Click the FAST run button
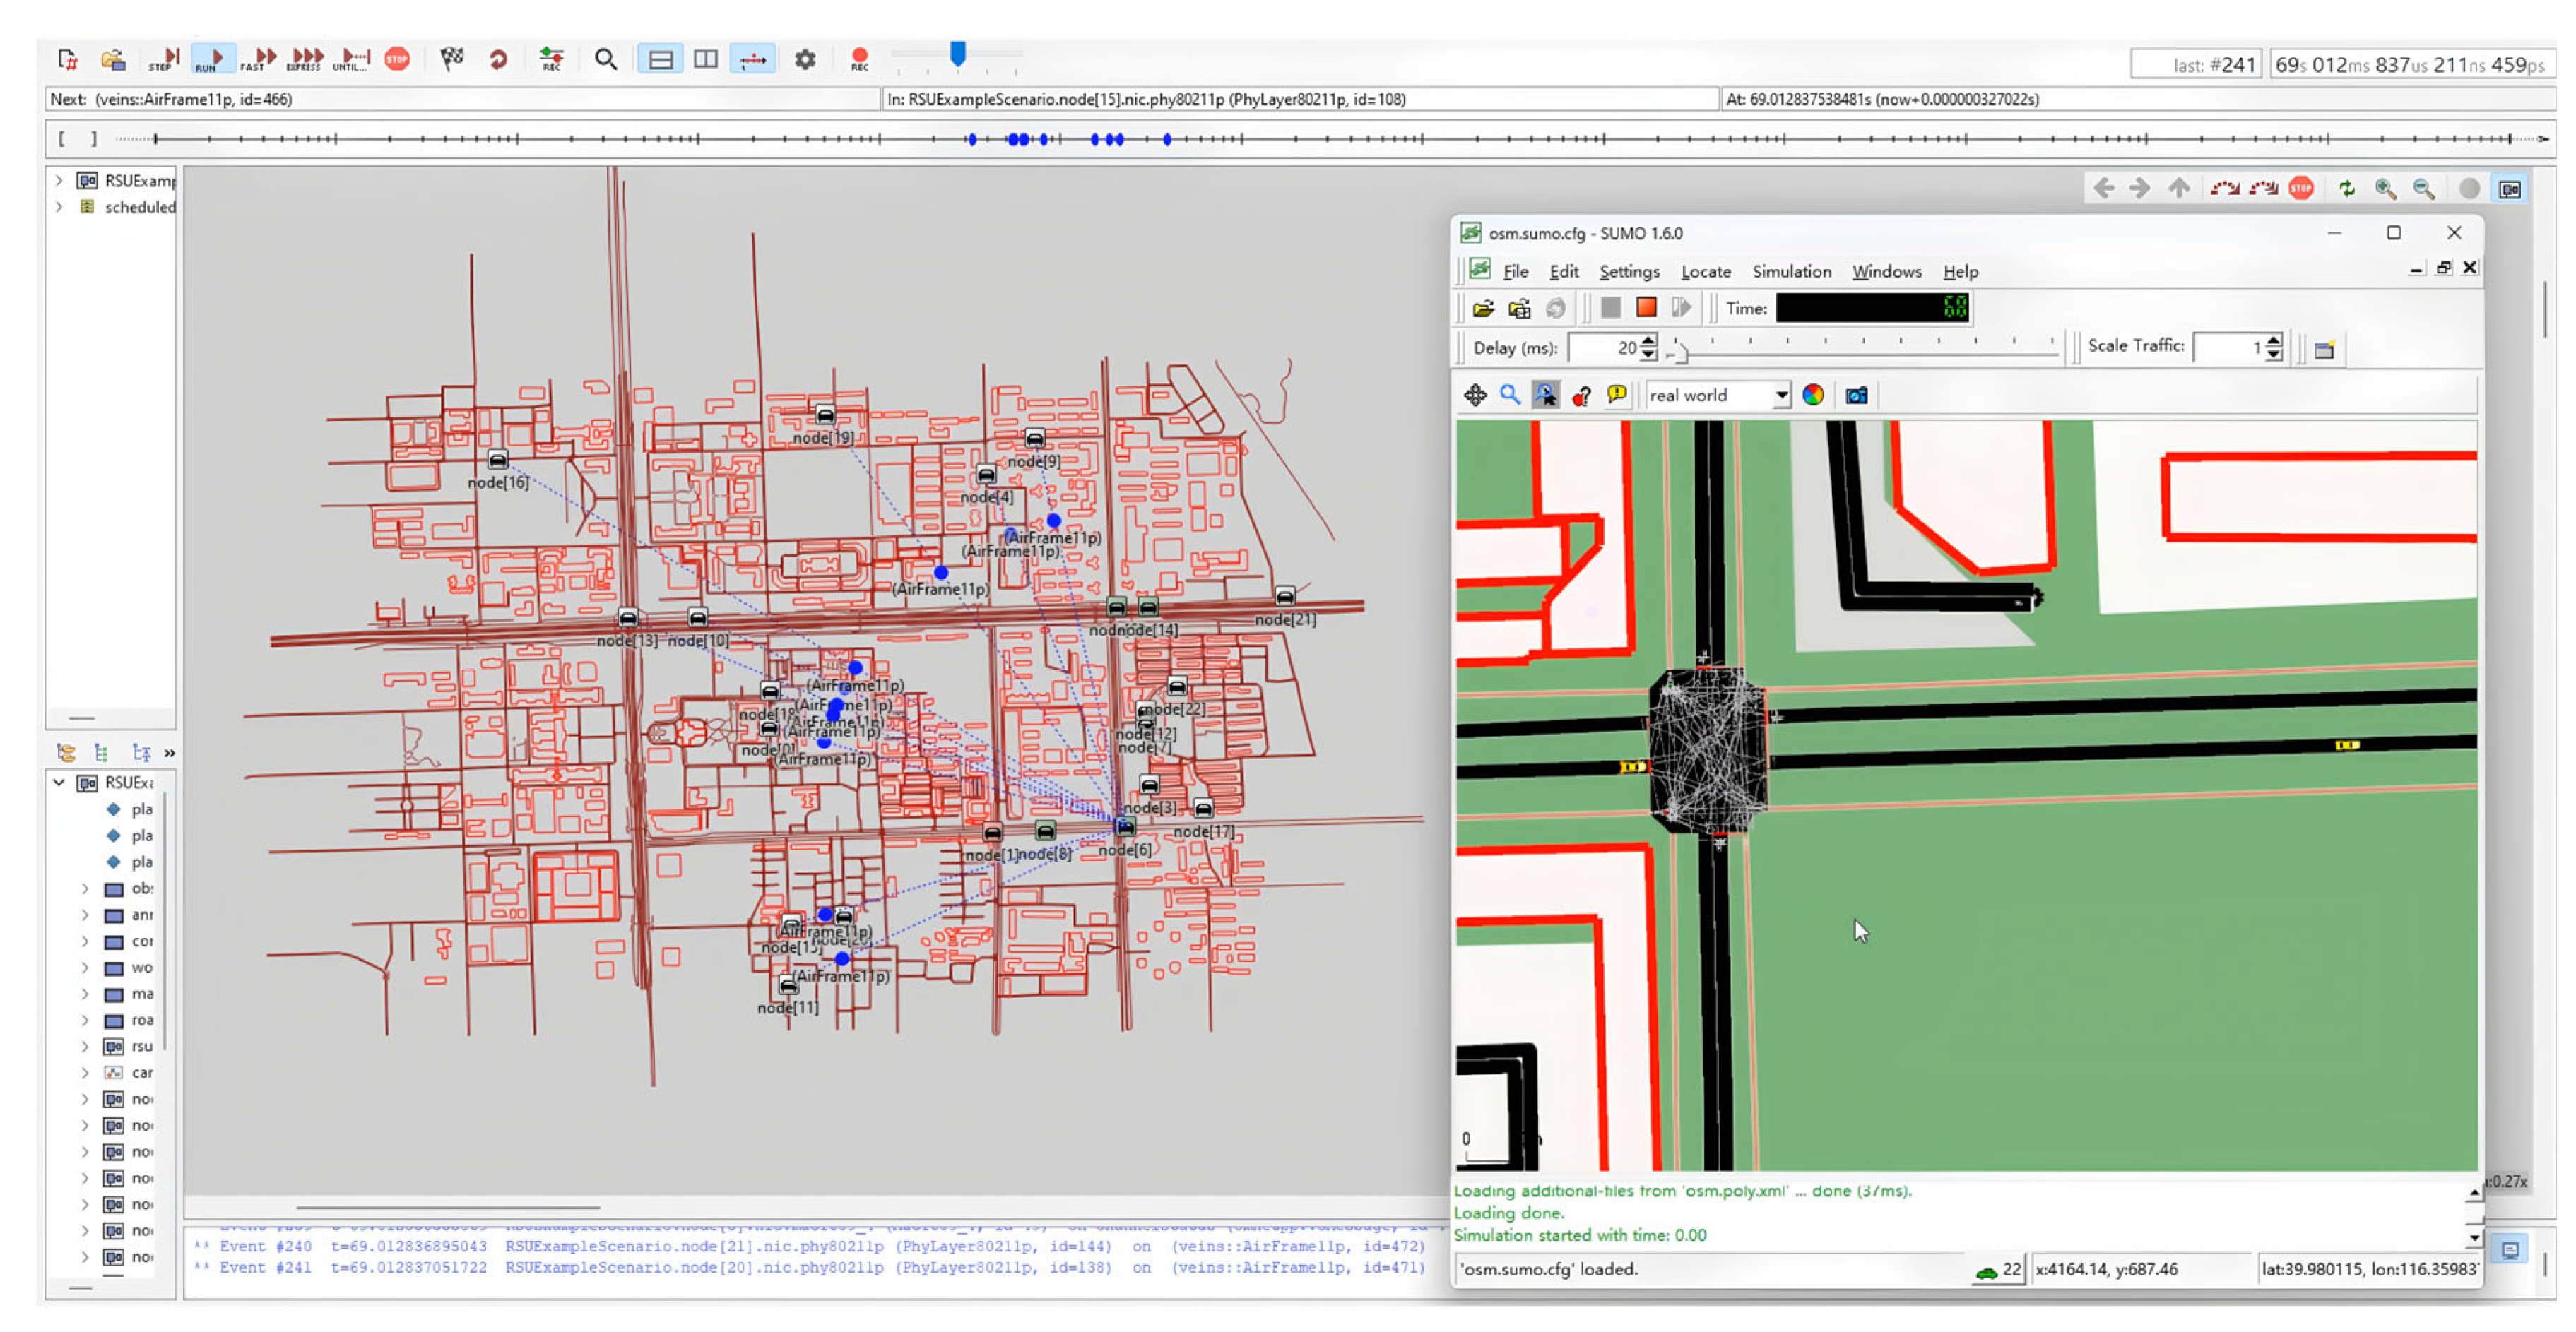 [x=258, y=59]
